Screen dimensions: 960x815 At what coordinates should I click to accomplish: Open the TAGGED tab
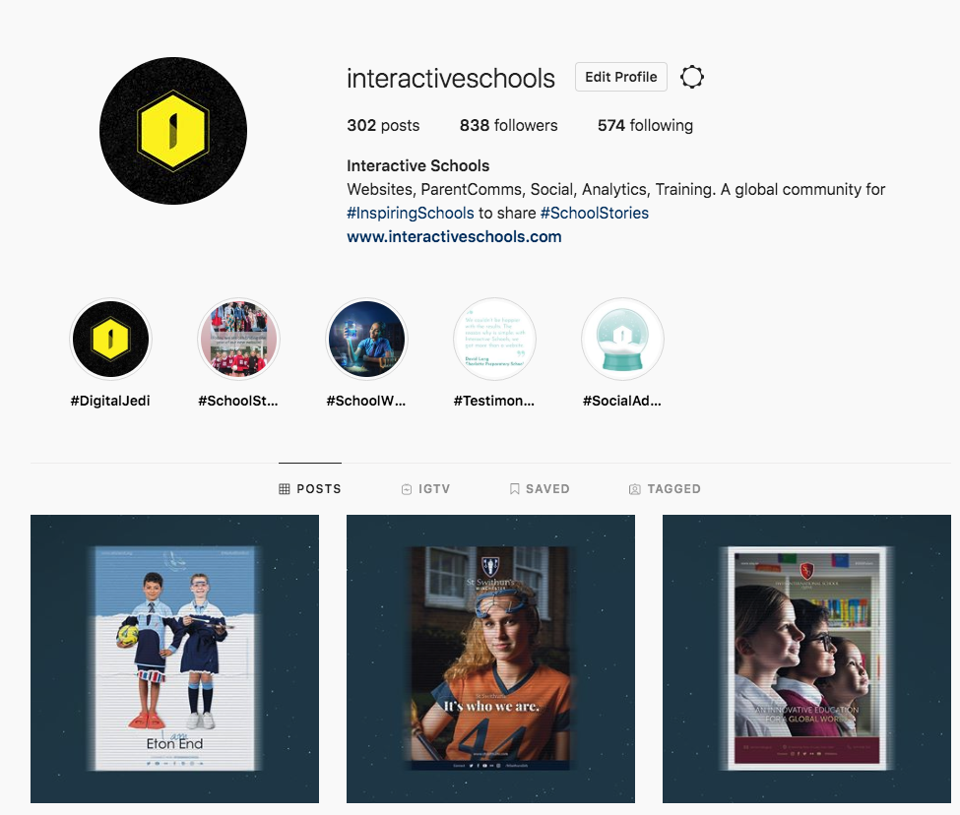pyautogui.click(x=665, y=488)
